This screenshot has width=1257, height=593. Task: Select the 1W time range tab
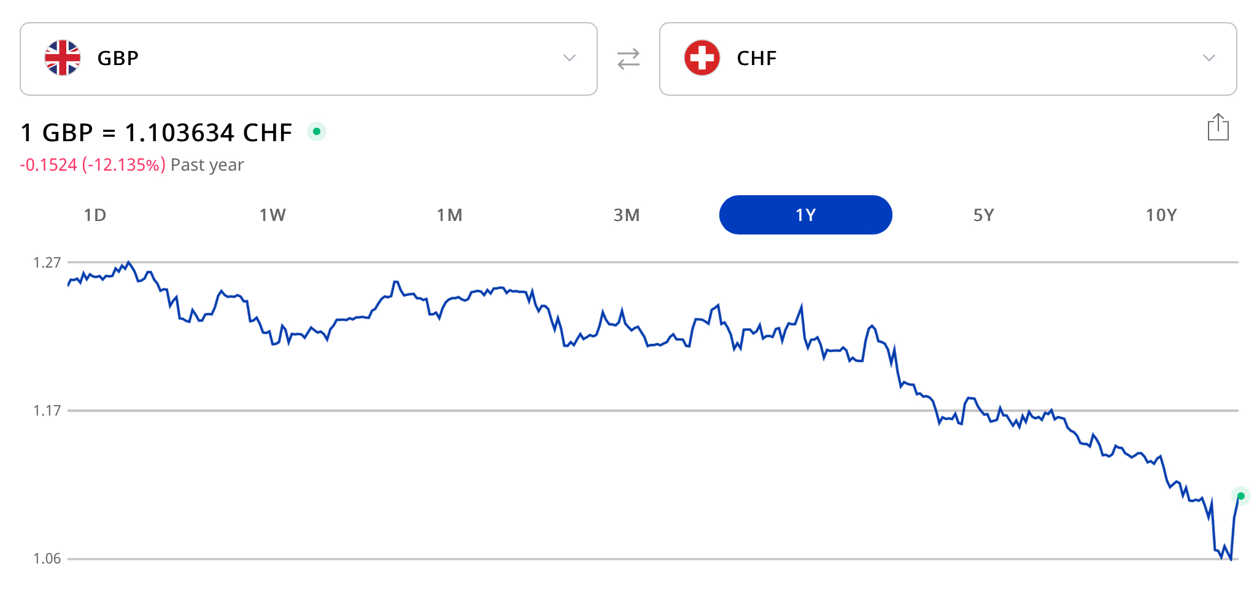[273, 215]
